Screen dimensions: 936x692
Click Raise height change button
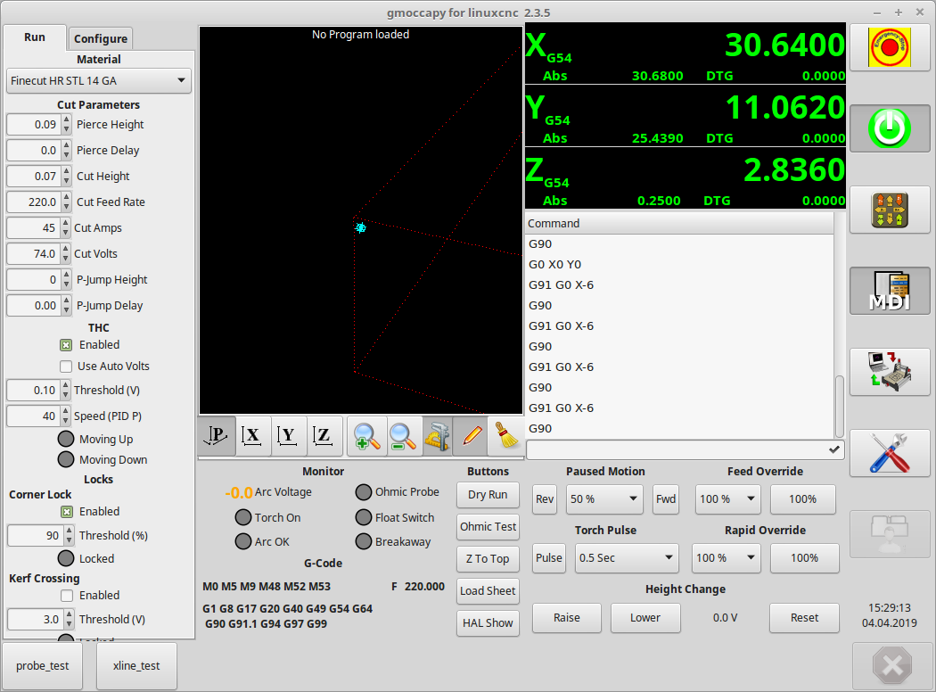pos(566,618)
